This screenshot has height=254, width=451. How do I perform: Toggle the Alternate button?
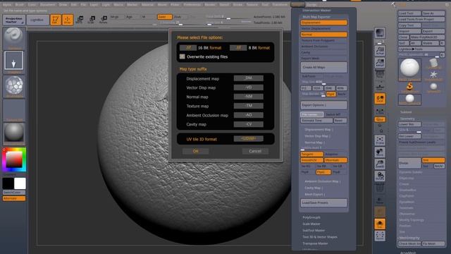tap(14, 198)
